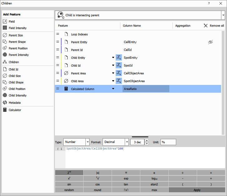The image size is (227, 196).
Task: Expand the Calculated Column row dropdown arrow
Action: coord(113,89)
